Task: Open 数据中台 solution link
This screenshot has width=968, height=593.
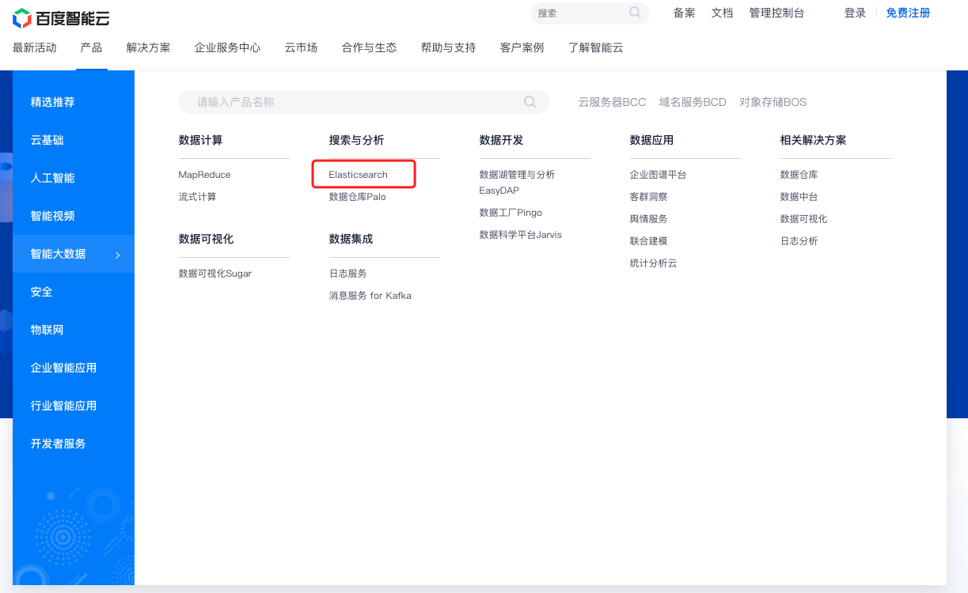Action: click(799, 197)
